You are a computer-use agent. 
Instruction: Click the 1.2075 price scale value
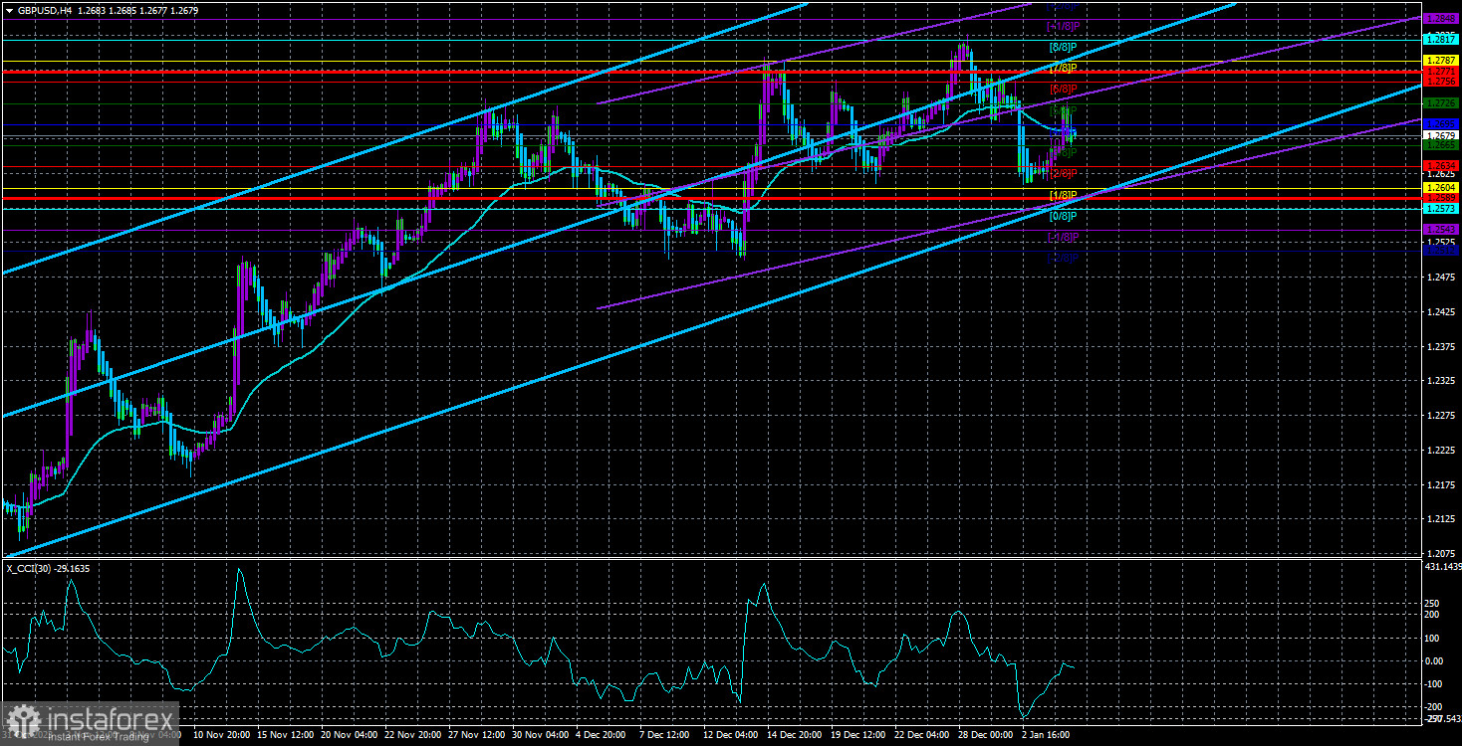[x=1441, y=552]
